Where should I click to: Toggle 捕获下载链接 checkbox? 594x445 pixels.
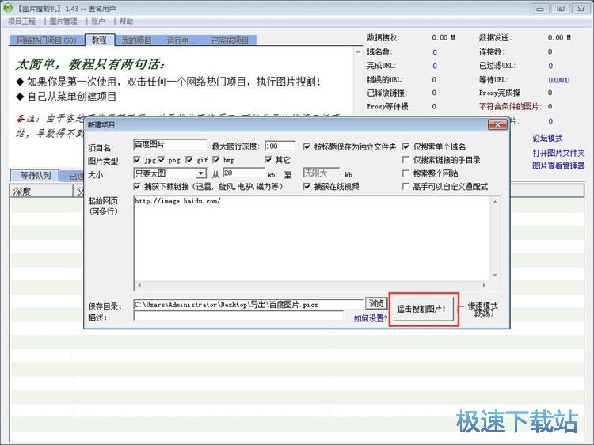pyautogui.click(x=137, y=186)
